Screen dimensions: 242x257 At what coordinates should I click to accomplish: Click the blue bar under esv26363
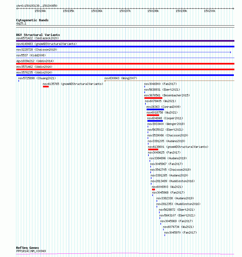[155, 109]
